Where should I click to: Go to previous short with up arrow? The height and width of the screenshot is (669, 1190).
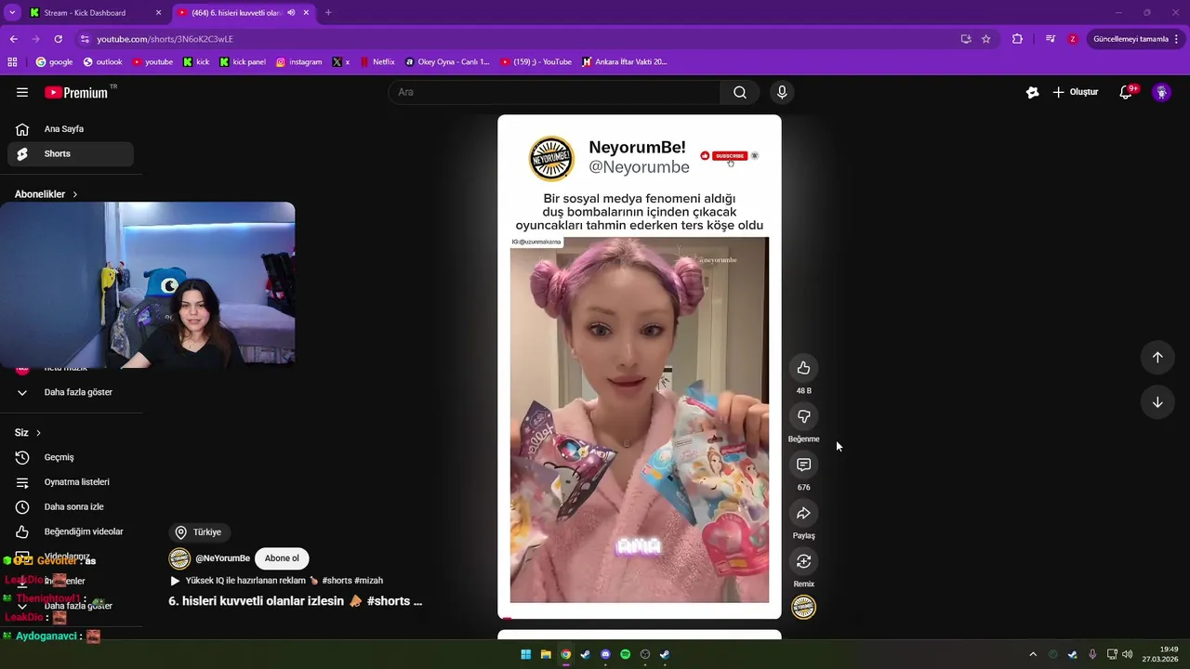(x=1157, y=358)
